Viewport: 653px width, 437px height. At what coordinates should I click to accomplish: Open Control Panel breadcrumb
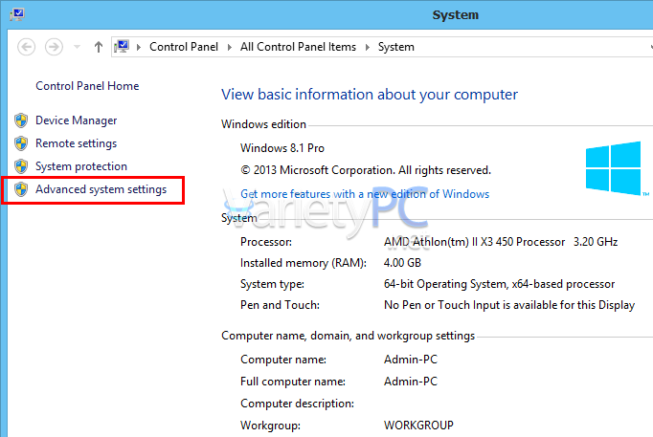184,47
